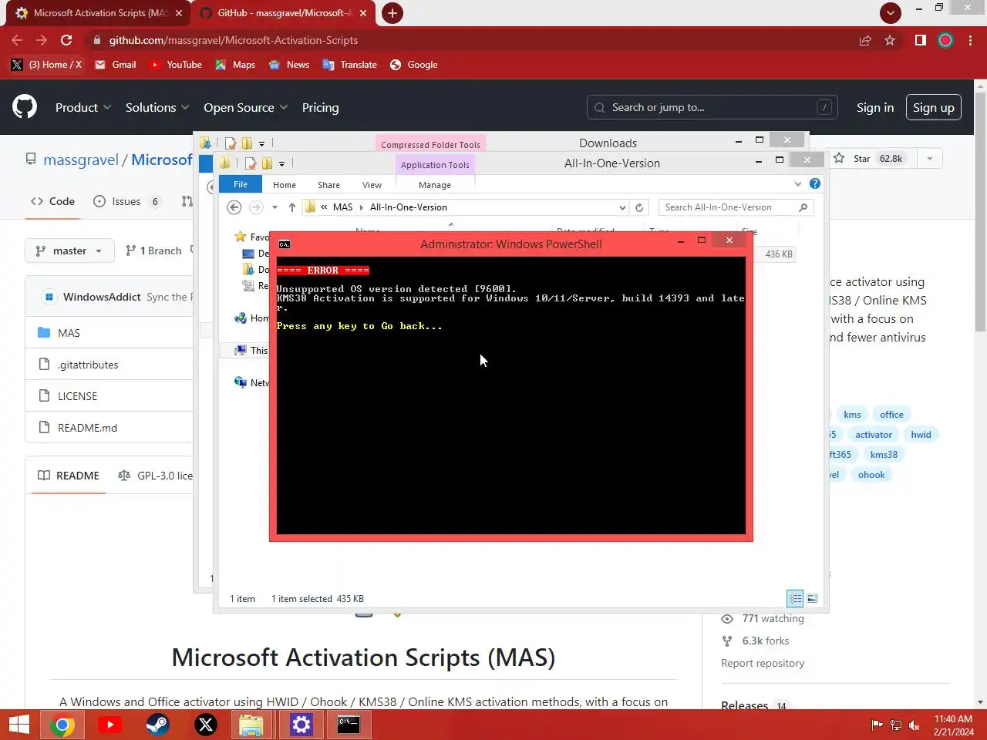This screenshot has width=987, height=740.
Task: Go back in Chrome browser
Action: click(17, 40)
